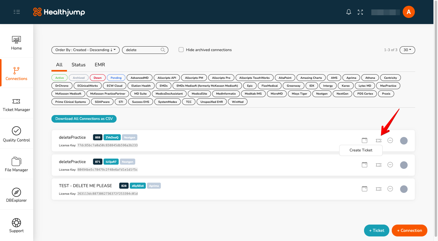Click the ticket icon for first deletePractice
Viewport: 438px width, 241px height.
[379, 140]
